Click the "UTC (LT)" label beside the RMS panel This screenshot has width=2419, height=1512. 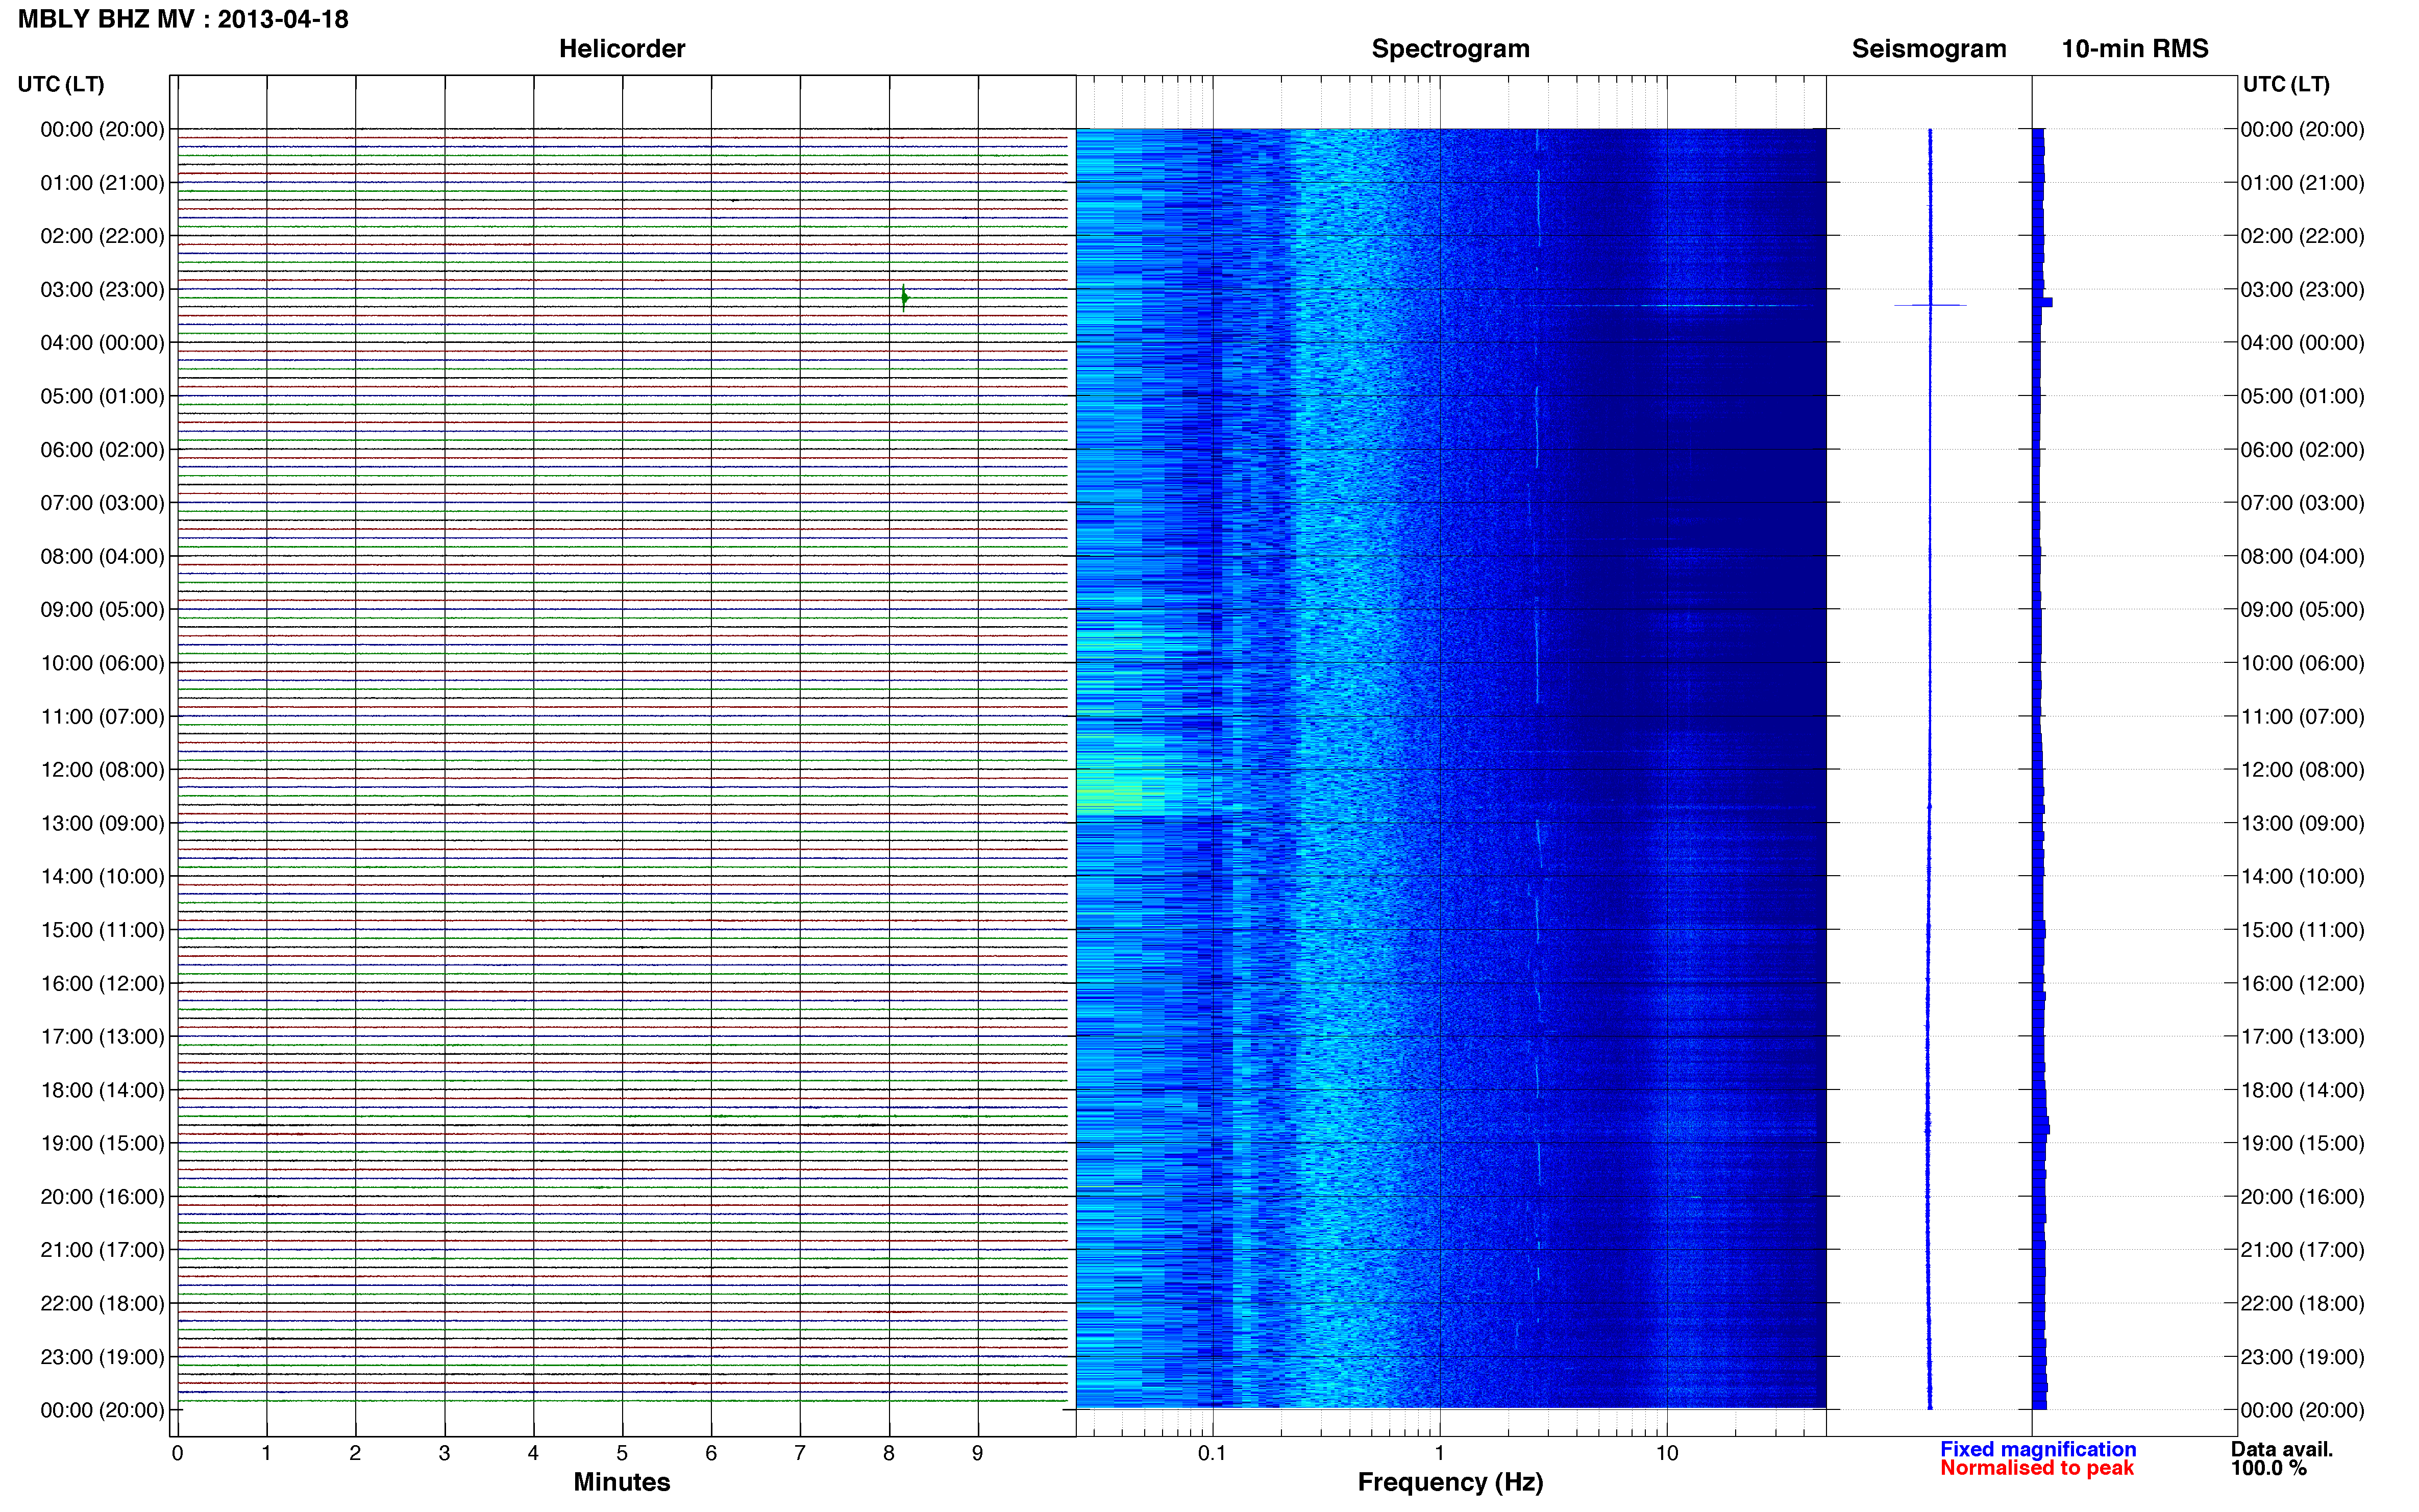[2286, 84]
